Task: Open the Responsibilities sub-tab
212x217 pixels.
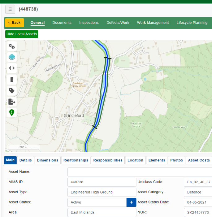Action: 108,160
